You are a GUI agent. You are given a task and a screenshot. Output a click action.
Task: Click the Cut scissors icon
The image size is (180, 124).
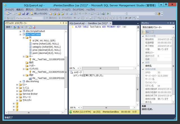(x=67, y=14)
